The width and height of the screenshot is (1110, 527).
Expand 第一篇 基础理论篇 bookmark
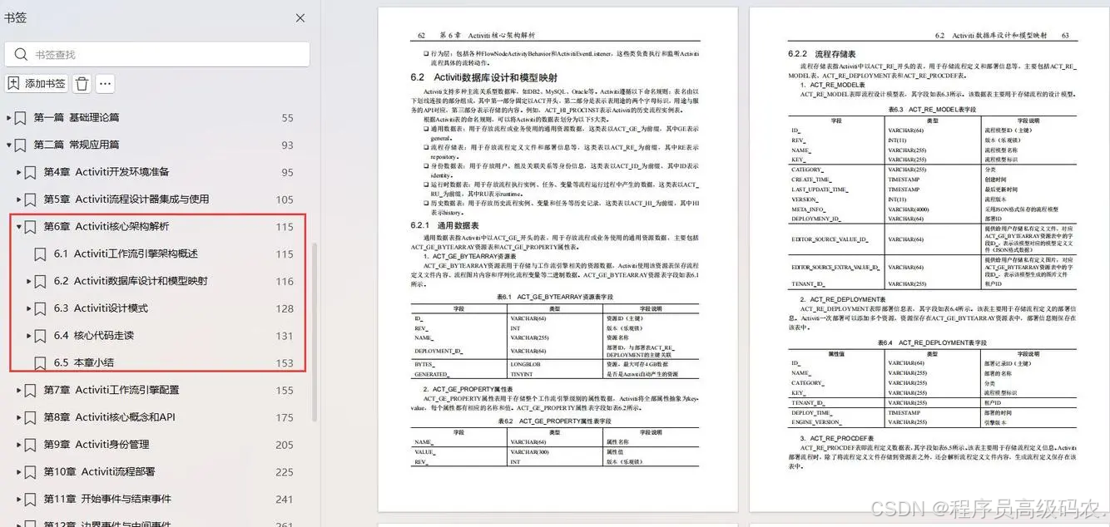click(x=8, y=118)
